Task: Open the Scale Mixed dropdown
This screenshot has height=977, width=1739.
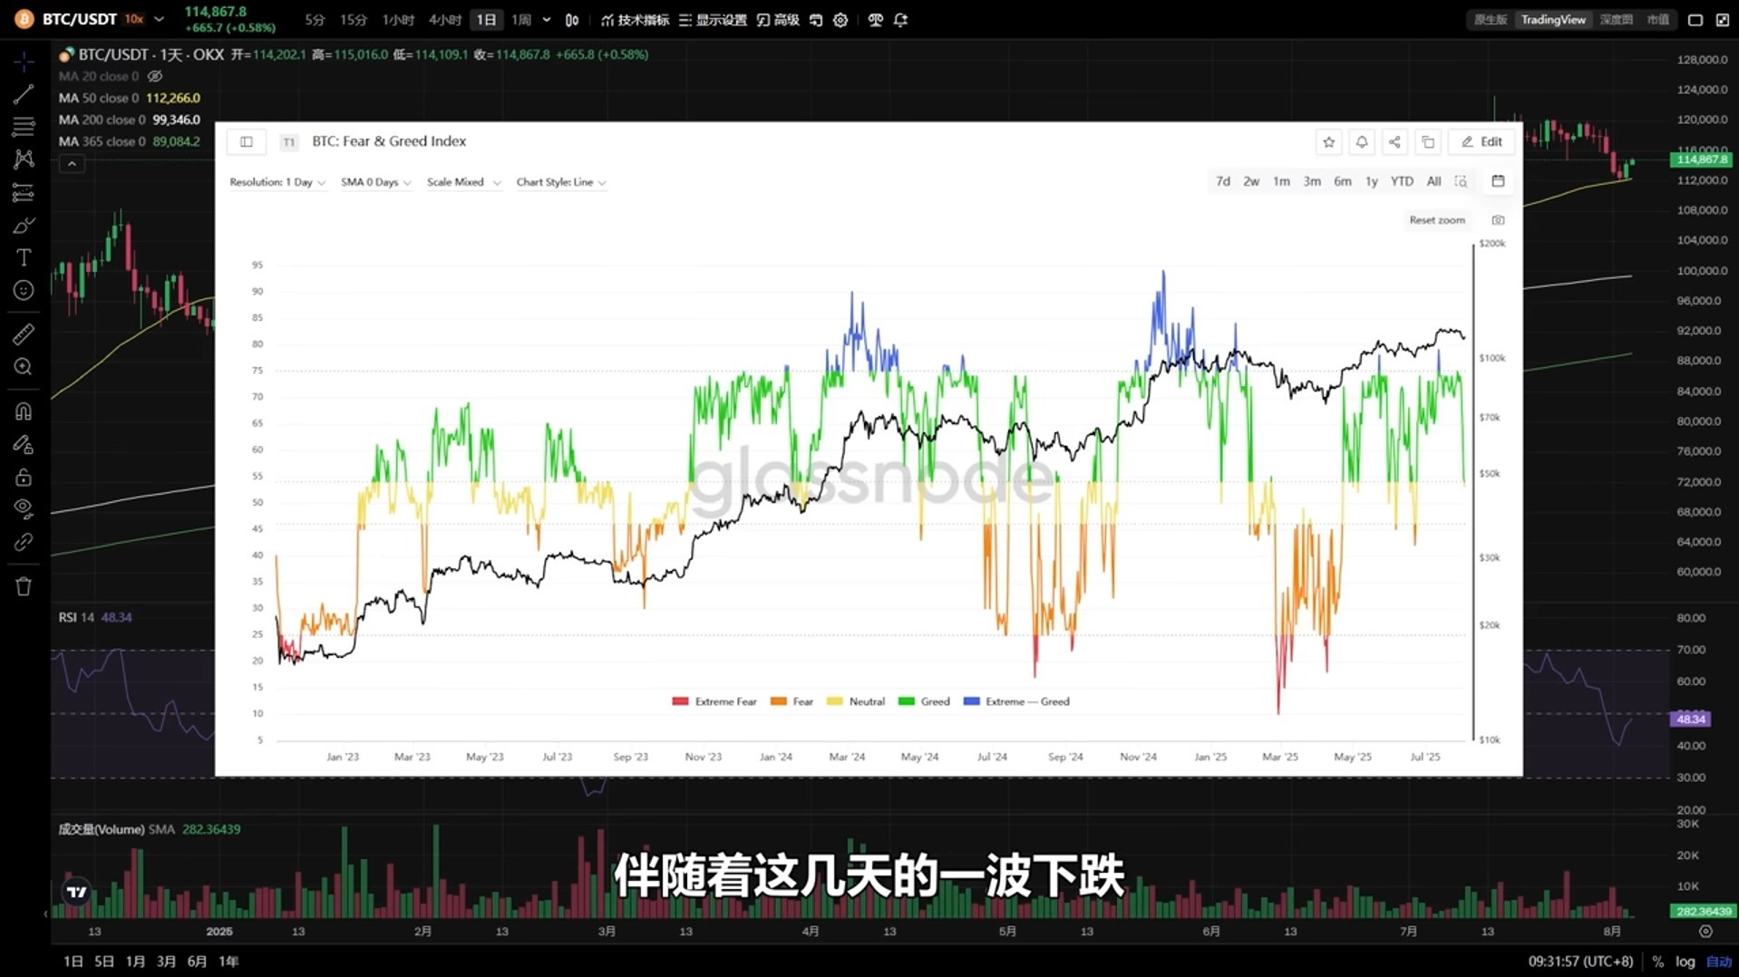Action: [463, 182]
